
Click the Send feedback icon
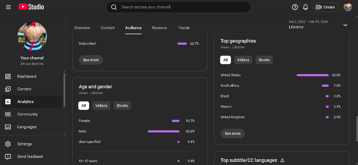(8, 157)
